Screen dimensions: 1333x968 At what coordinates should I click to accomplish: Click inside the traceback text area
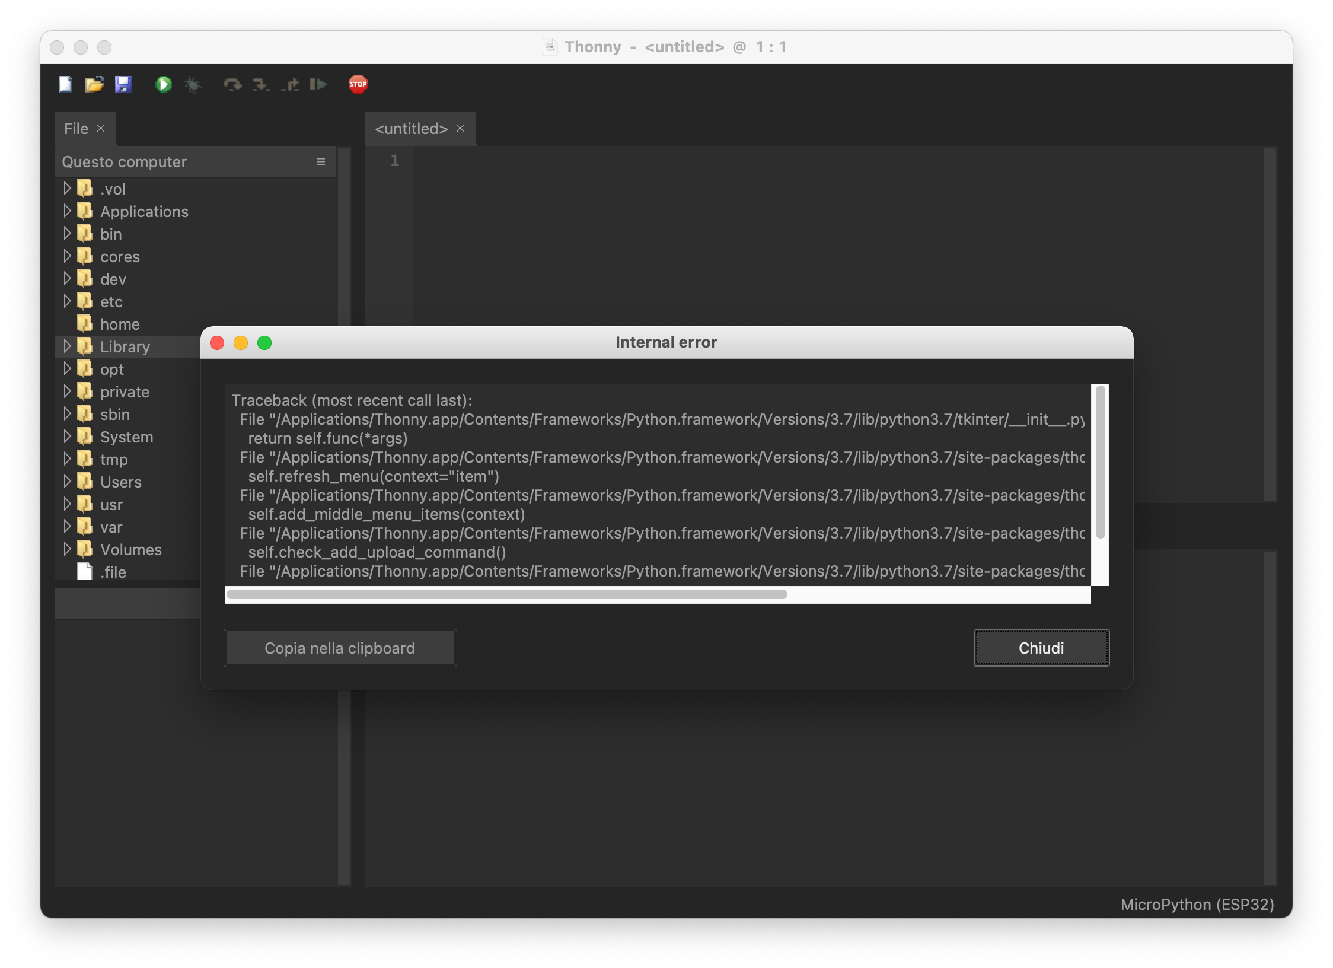coord(658,485)
